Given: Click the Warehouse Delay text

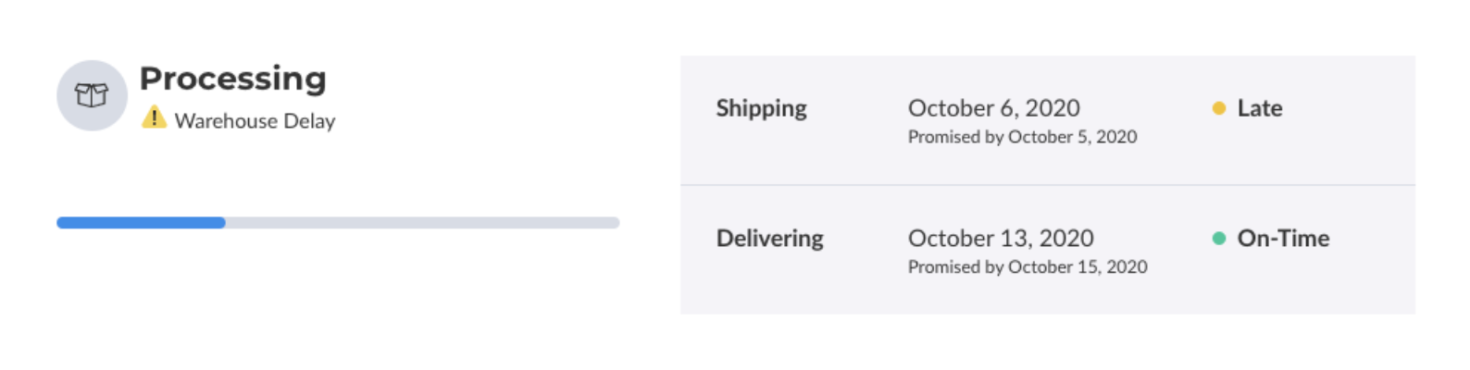Looking at the screenshot, I should pos(255,121).
